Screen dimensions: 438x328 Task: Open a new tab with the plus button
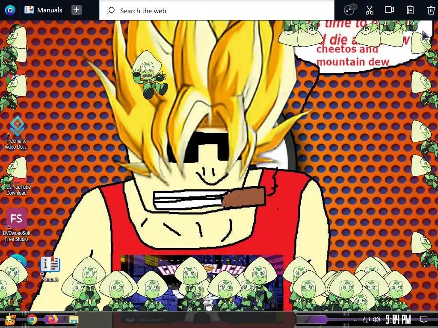76,10
